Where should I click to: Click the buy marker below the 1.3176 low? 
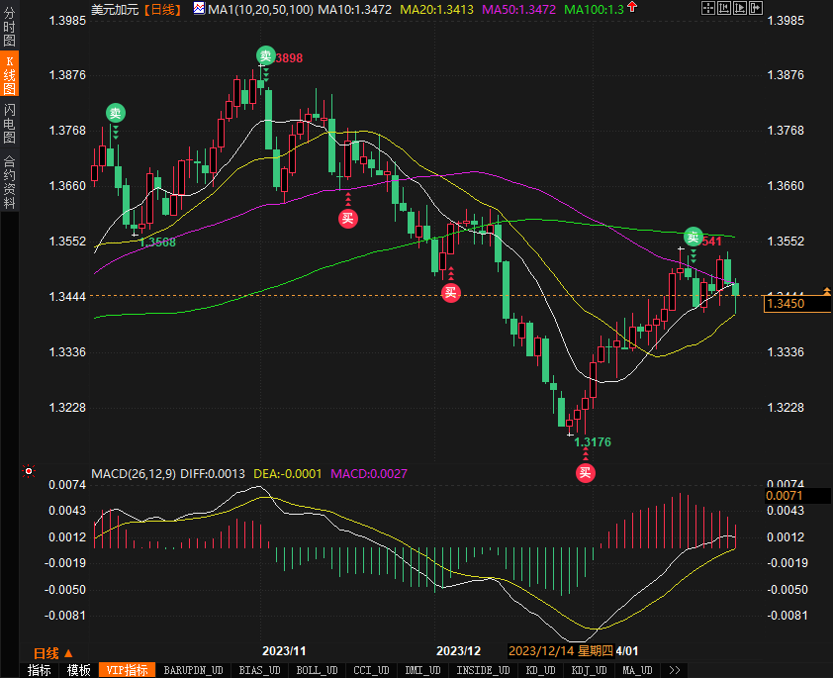pyautogui.click(x=586, y=472)
